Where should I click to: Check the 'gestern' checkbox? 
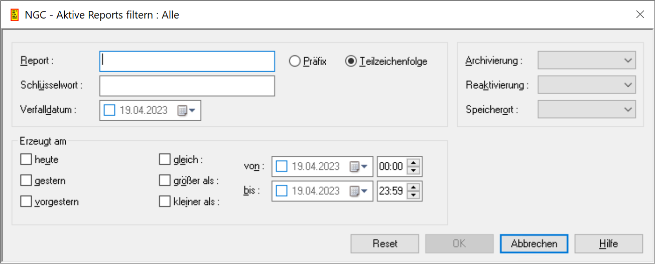[26, 180]
